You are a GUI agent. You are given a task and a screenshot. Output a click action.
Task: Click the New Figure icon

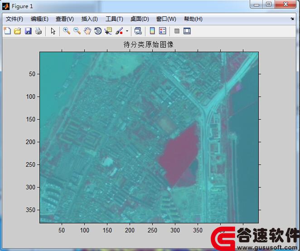[x=7, y=31]
